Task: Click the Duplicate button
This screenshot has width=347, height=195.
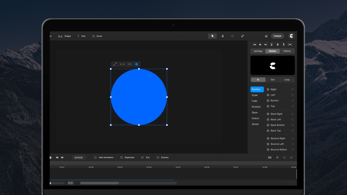Action: (127, 158)
